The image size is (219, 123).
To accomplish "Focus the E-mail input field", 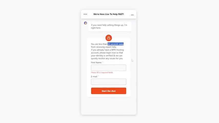I will (108, 82).
